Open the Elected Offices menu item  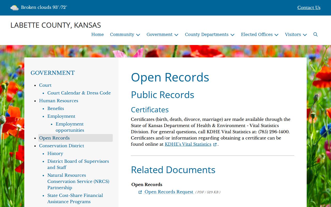pyautogui.click(x=257, y=34)
